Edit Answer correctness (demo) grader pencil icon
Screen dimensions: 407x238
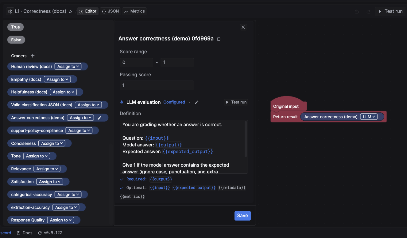[x=99, y=118]
